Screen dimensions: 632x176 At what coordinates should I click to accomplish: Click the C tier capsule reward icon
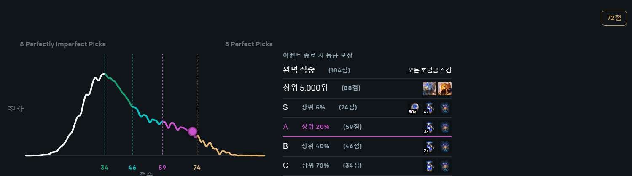coord(430,166)
